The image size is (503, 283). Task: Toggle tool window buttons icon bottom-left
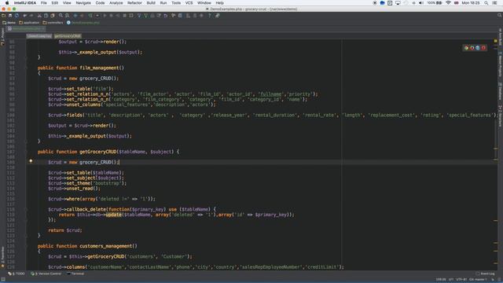(3, 280)
